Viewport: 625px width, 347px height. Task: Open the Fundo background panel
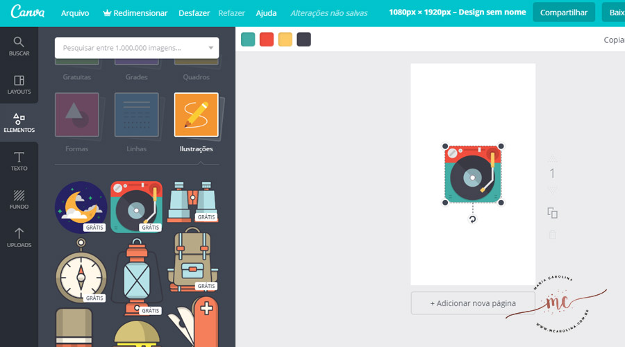pyautogui.click(x=19, y=200)
